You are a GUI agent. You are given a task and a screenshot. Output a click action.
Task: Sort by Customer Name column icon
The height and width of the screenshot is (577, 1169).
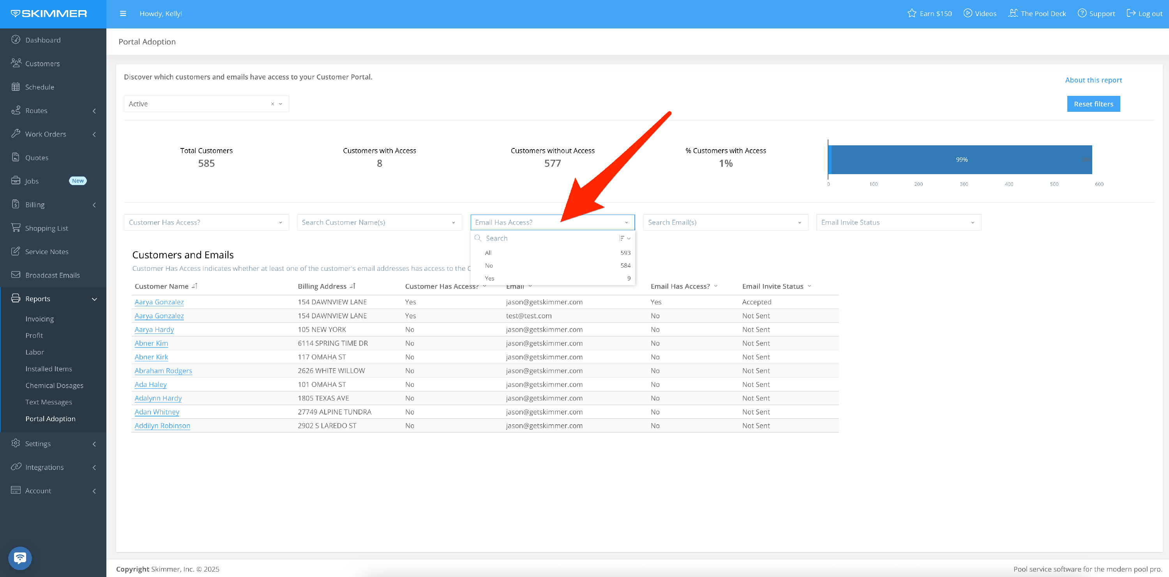tap(195, 286)
